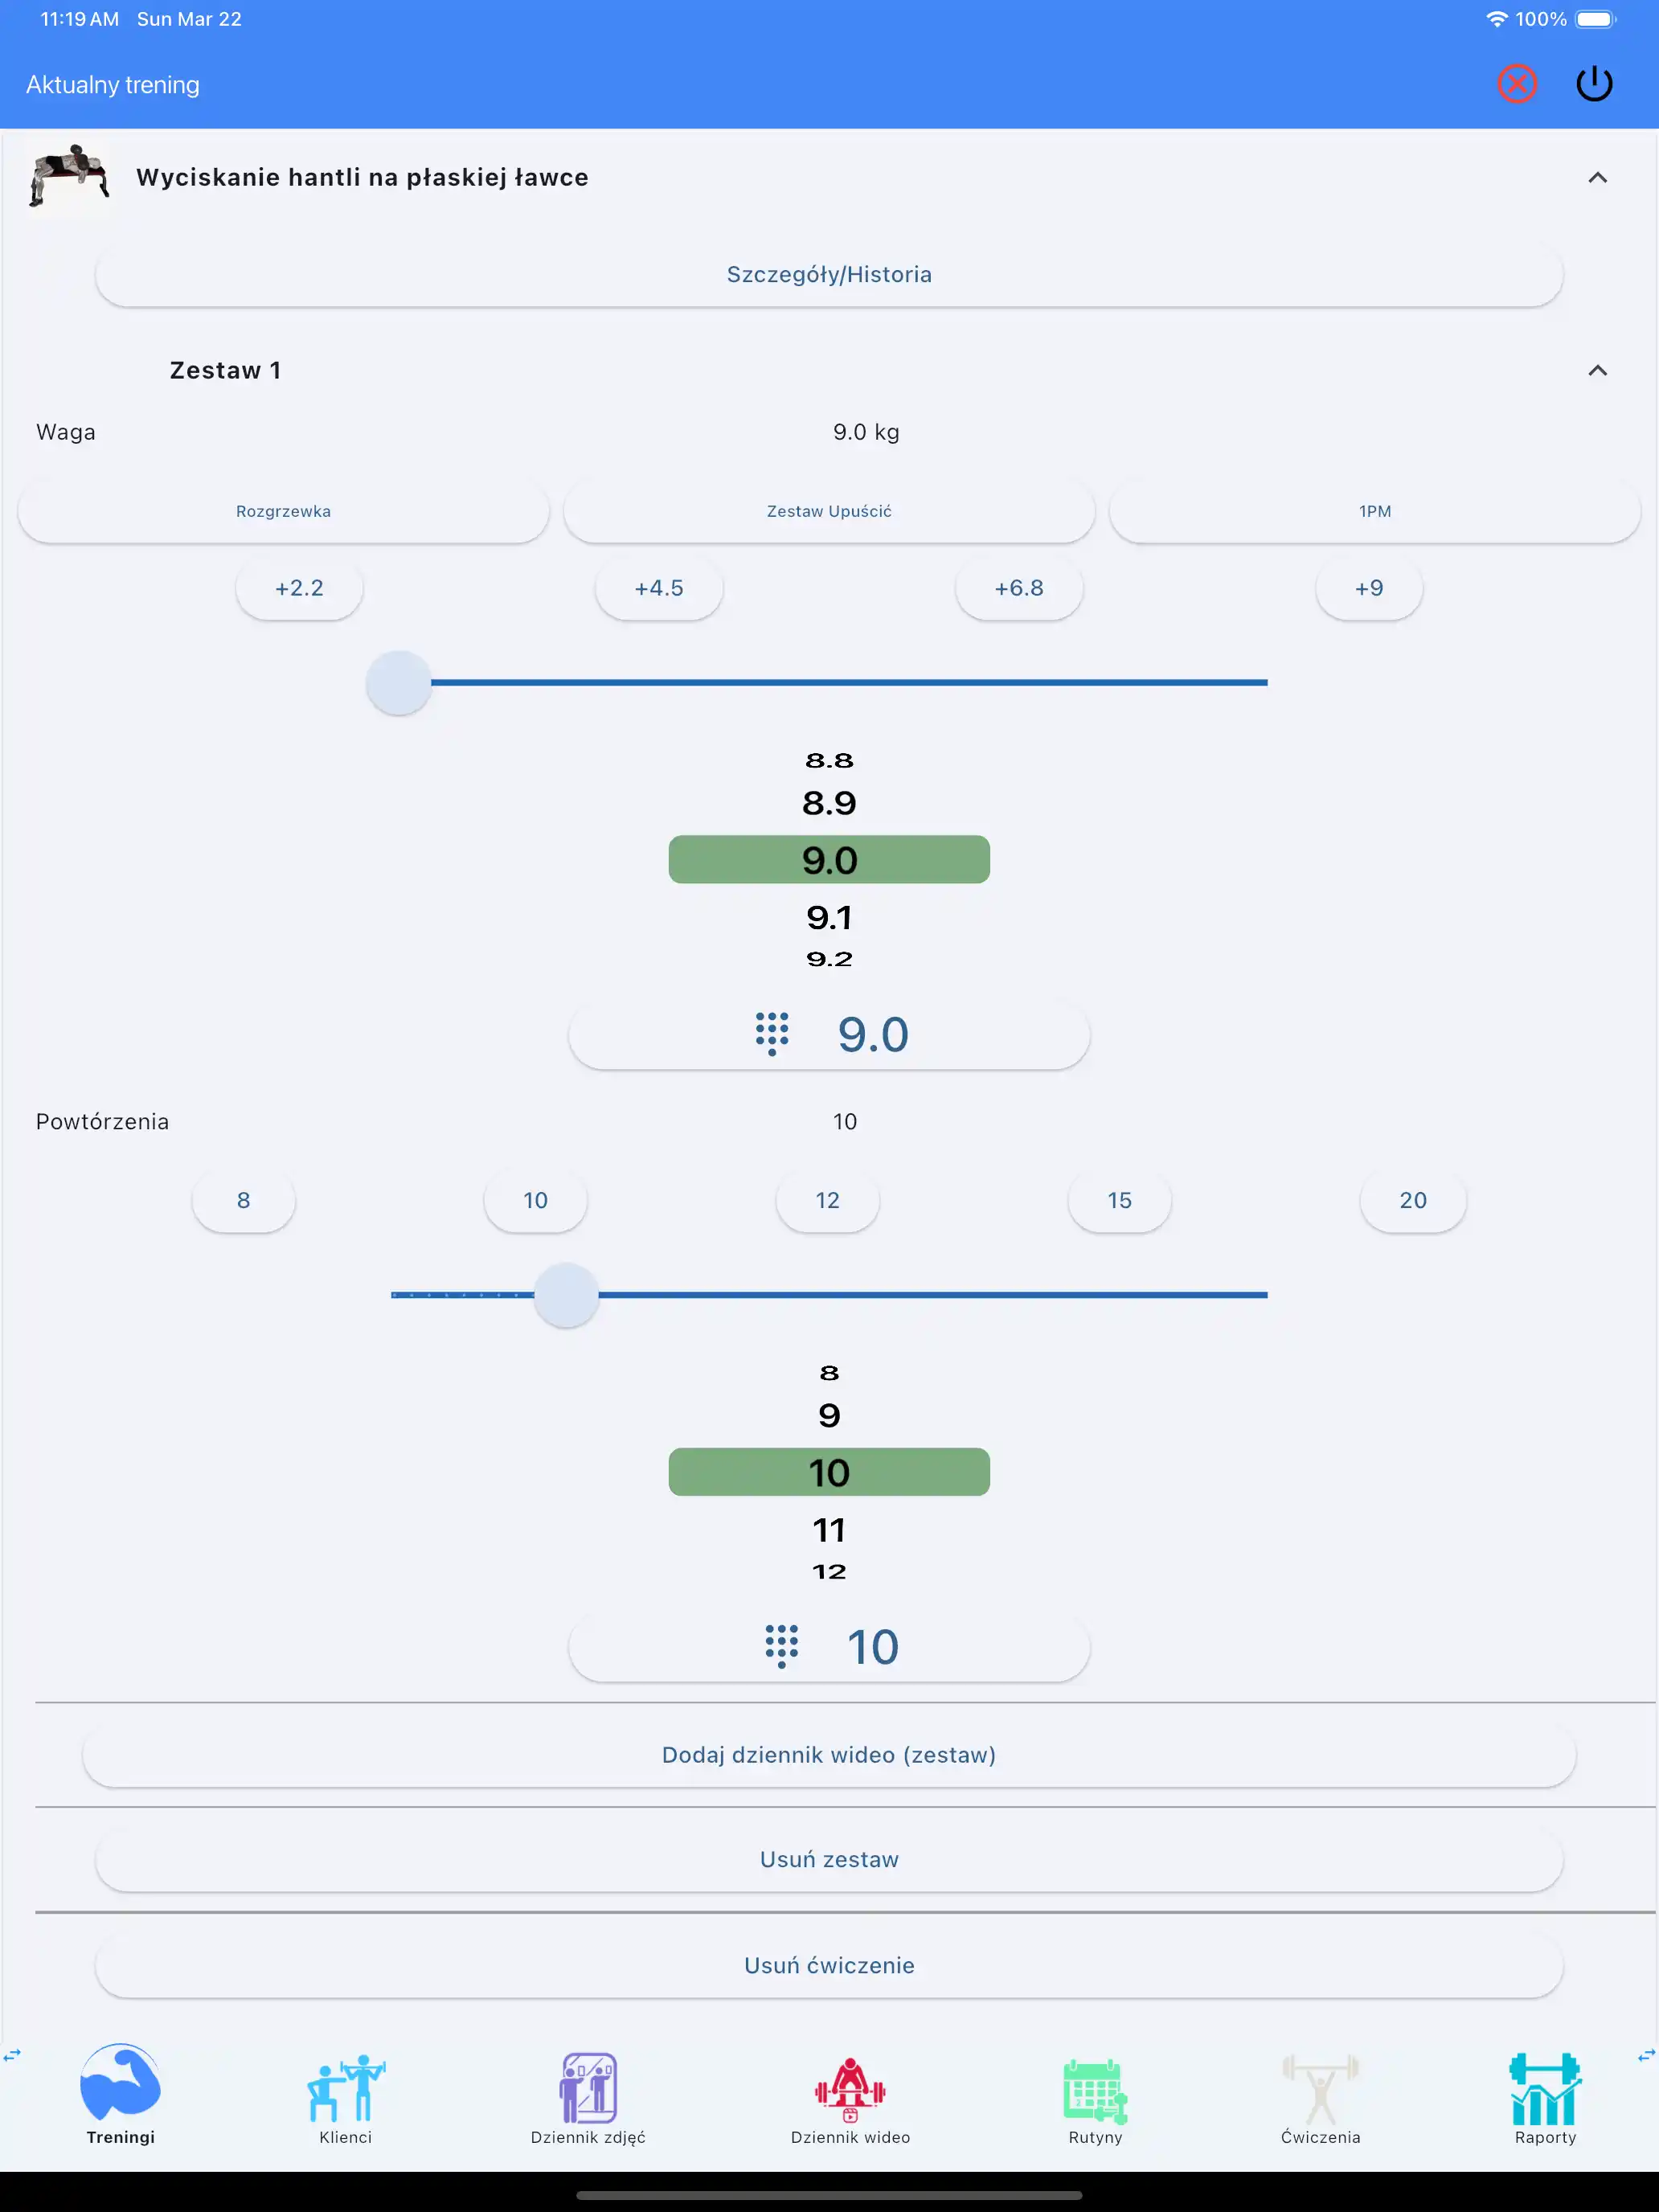Open the Ćwiczenia exercises tab
1659x2212 pixels.
(x=1320, y=2098)
